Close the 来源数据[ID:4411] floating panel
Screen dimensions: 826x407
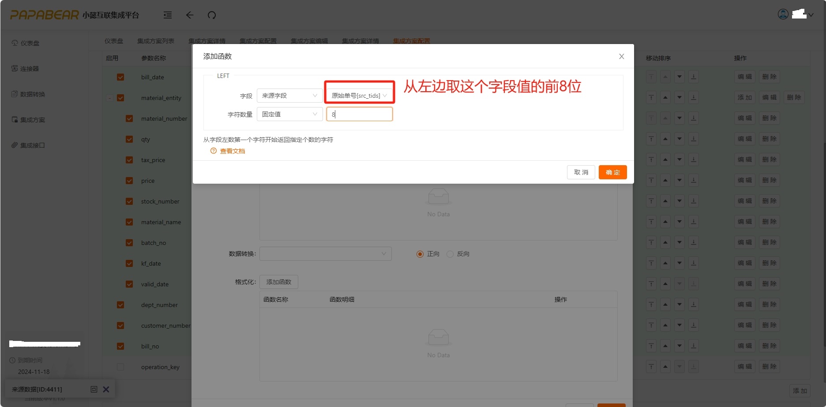(106, 389)
